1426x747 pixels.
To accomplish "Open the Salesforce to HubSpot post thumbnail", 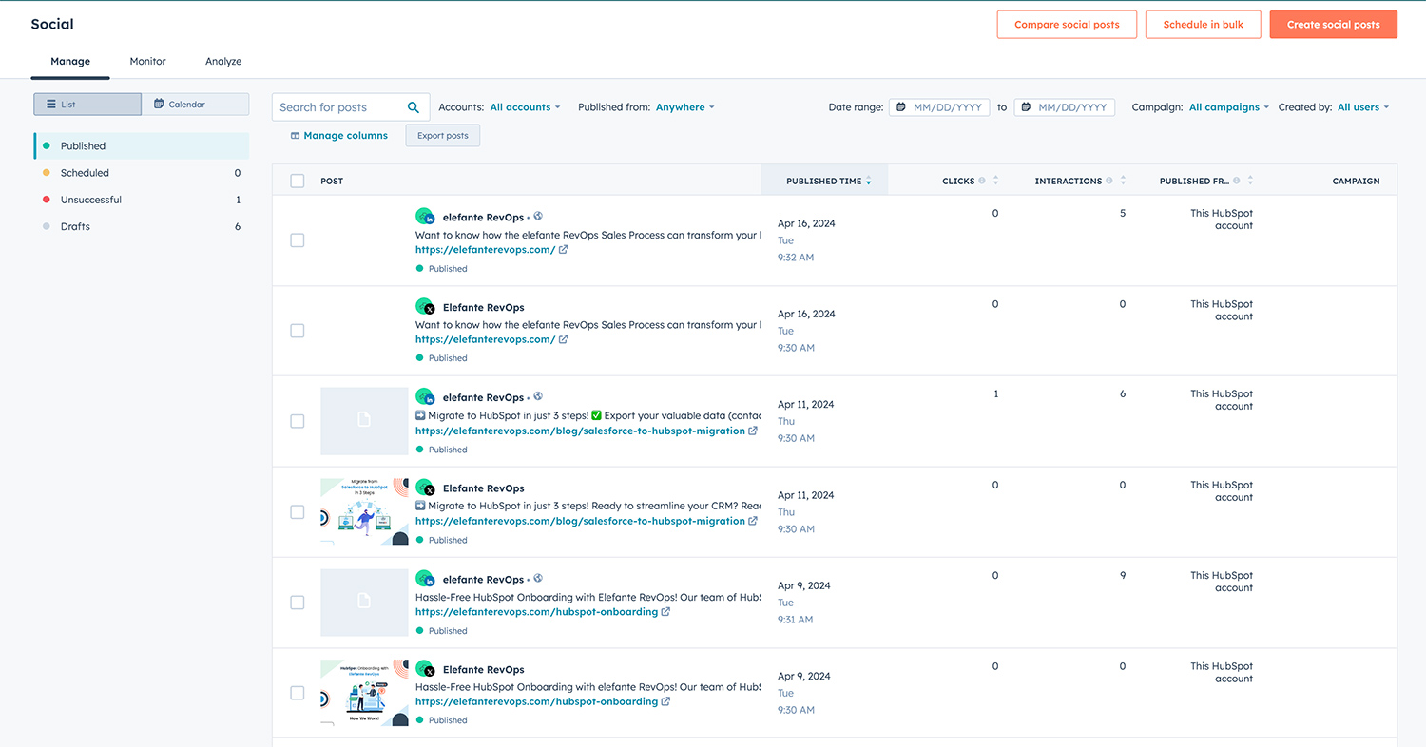I will pyautogui.click(x=364, y=511).
